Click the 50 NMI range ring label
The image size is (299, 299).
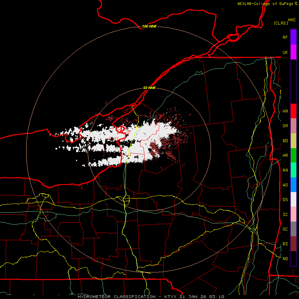point(149,88)
